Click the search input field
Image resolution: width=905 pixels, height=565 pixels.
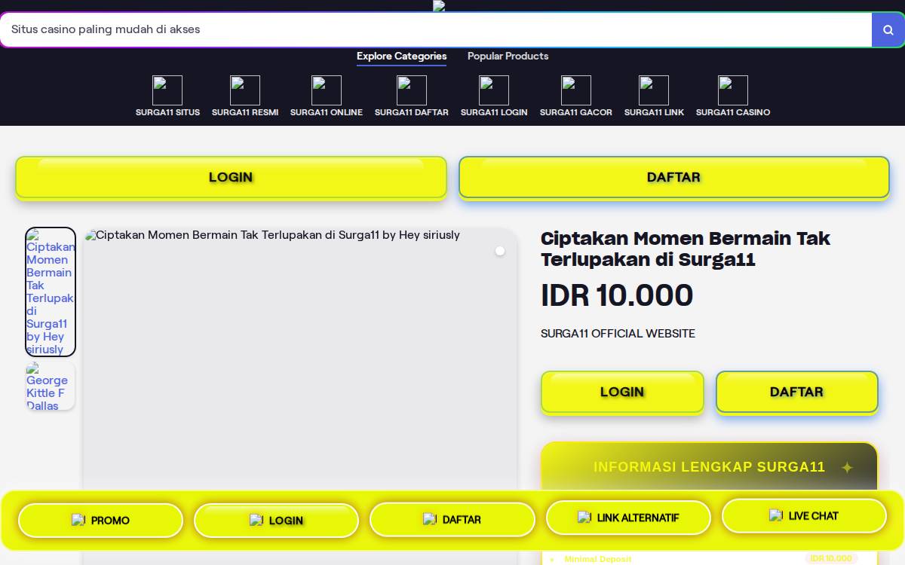(x=436, y=29)
